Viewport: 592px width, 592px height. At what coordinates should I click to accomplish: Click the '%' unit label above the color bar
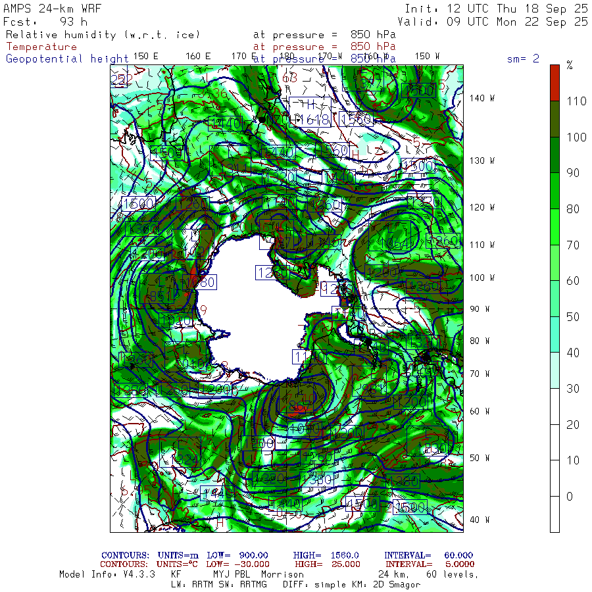[570, 65]
